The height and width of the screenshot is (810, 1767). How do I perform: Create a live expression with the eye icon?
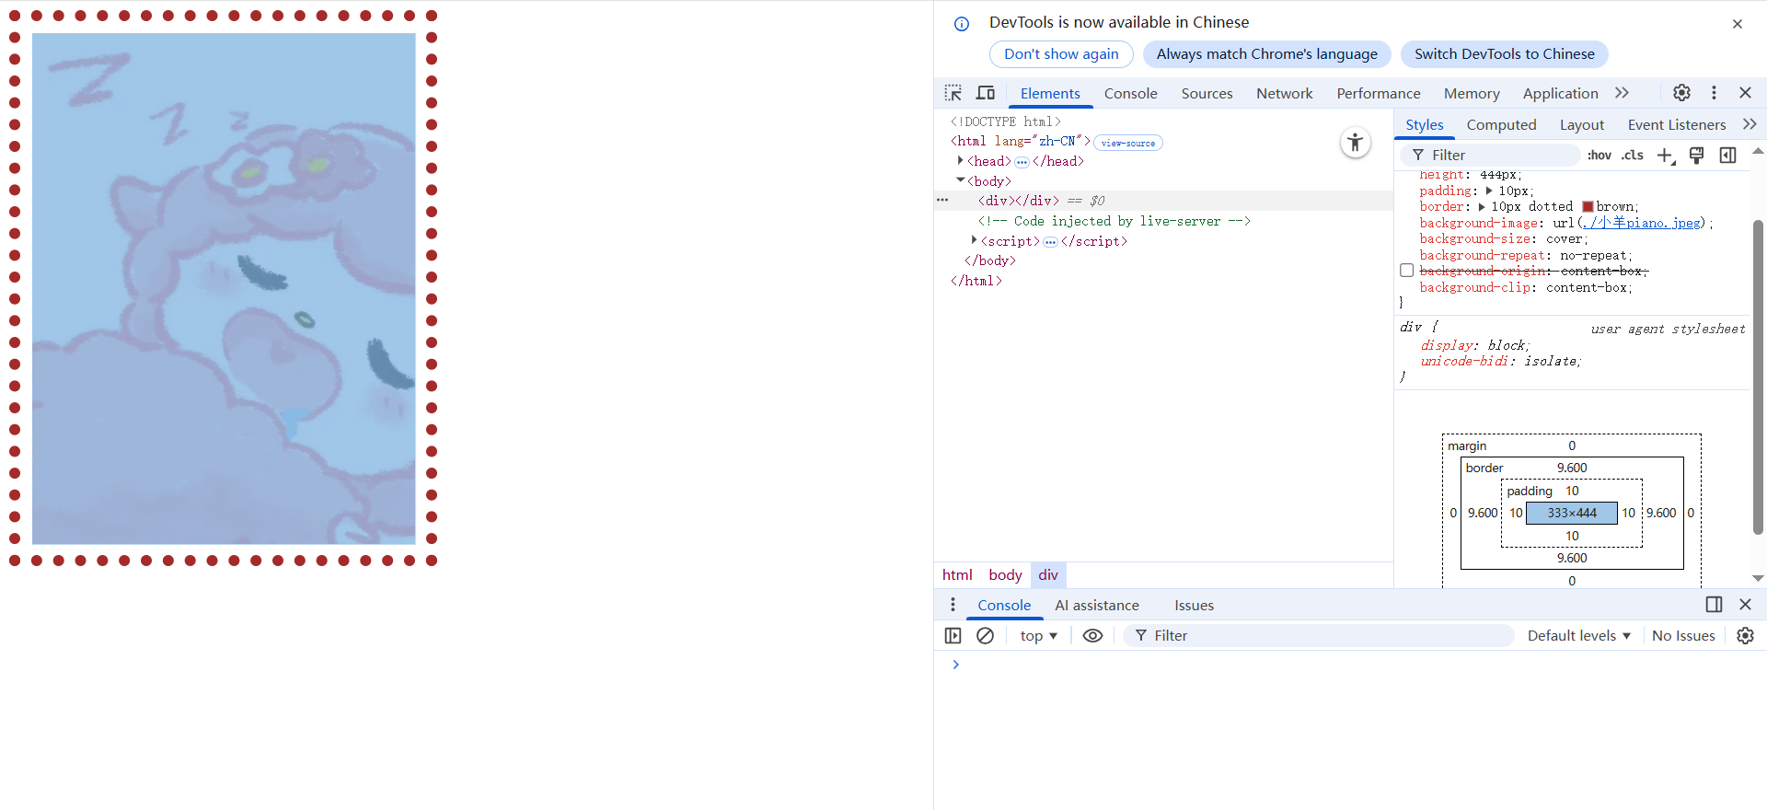tap(1092, 636)
